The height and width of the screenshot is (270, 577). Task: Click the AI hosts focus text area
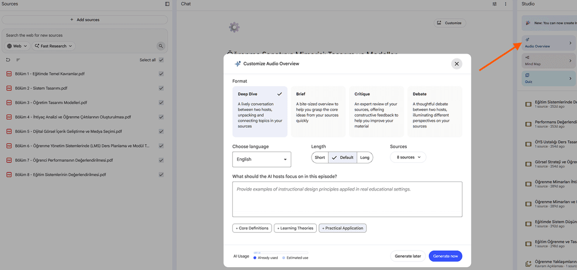[x=347, y=199]
